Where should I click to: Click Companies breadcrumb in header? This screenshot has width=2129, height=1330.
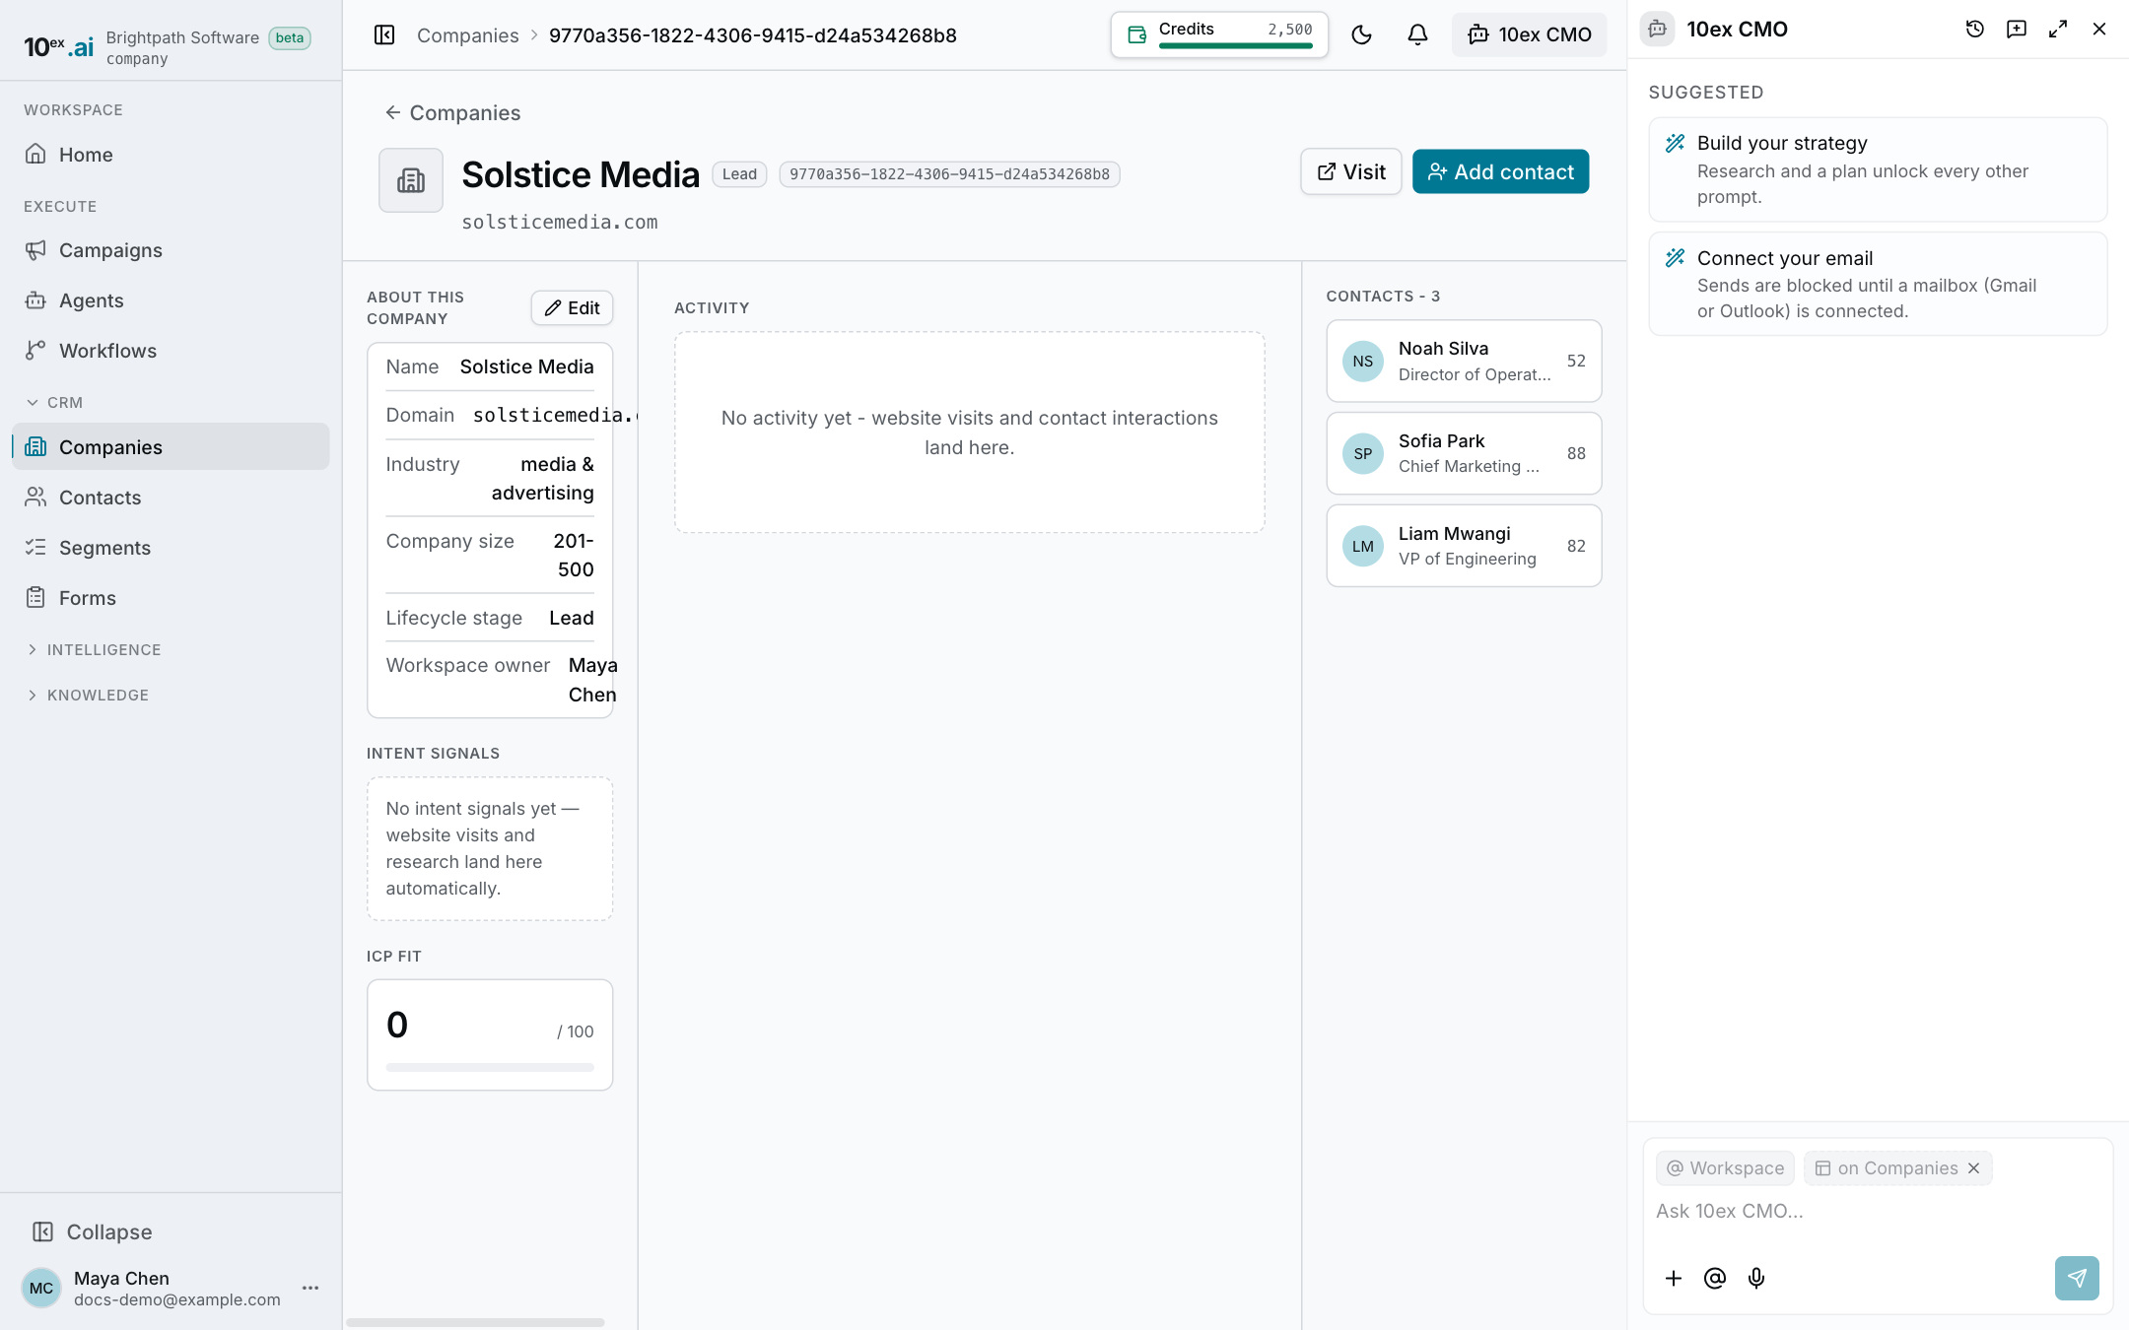coord(467,35)
